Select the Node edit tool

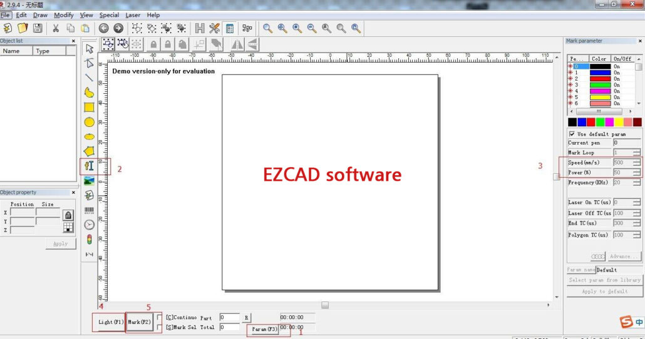tap(90, 63)
